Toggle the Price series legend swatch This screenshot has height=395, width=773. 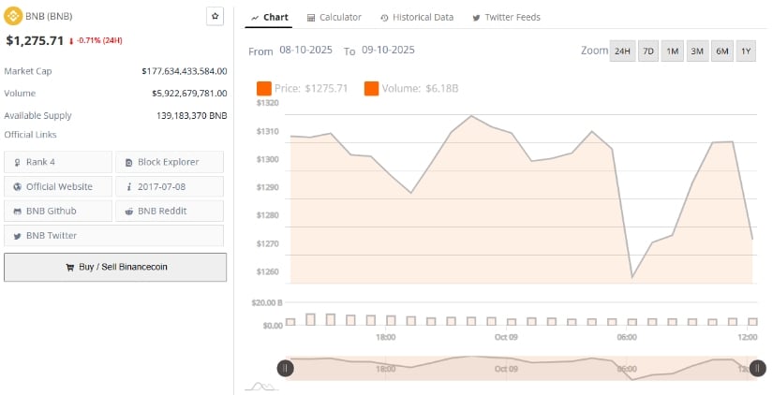point(264,88)
